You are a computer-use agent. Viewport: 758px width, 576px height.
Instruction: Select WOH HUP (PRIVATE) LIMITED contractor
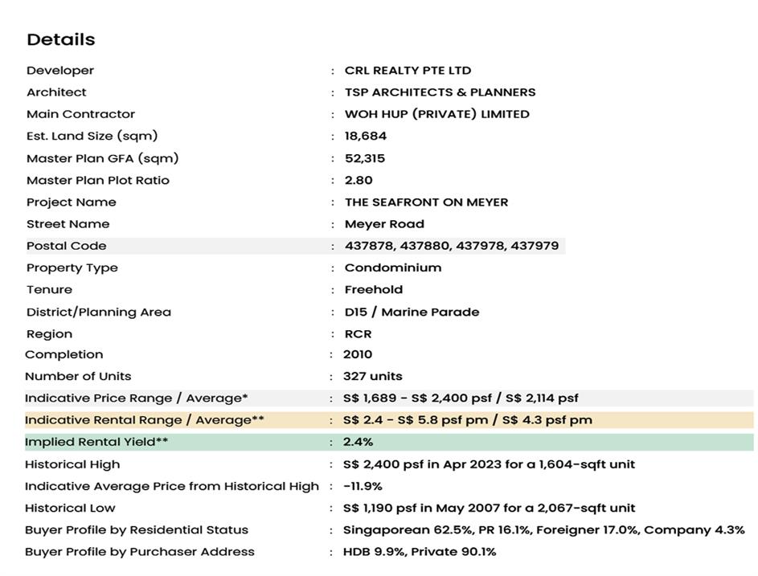click(x=436, y=114)
